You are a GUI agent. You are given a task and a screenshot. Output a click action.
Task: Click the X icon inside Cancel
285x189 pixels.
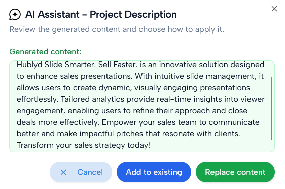[63, 172]
